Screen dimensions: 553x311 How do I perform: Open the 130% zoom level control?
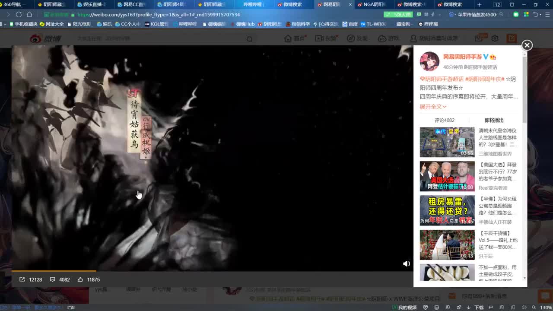click(x=545, y=307)
